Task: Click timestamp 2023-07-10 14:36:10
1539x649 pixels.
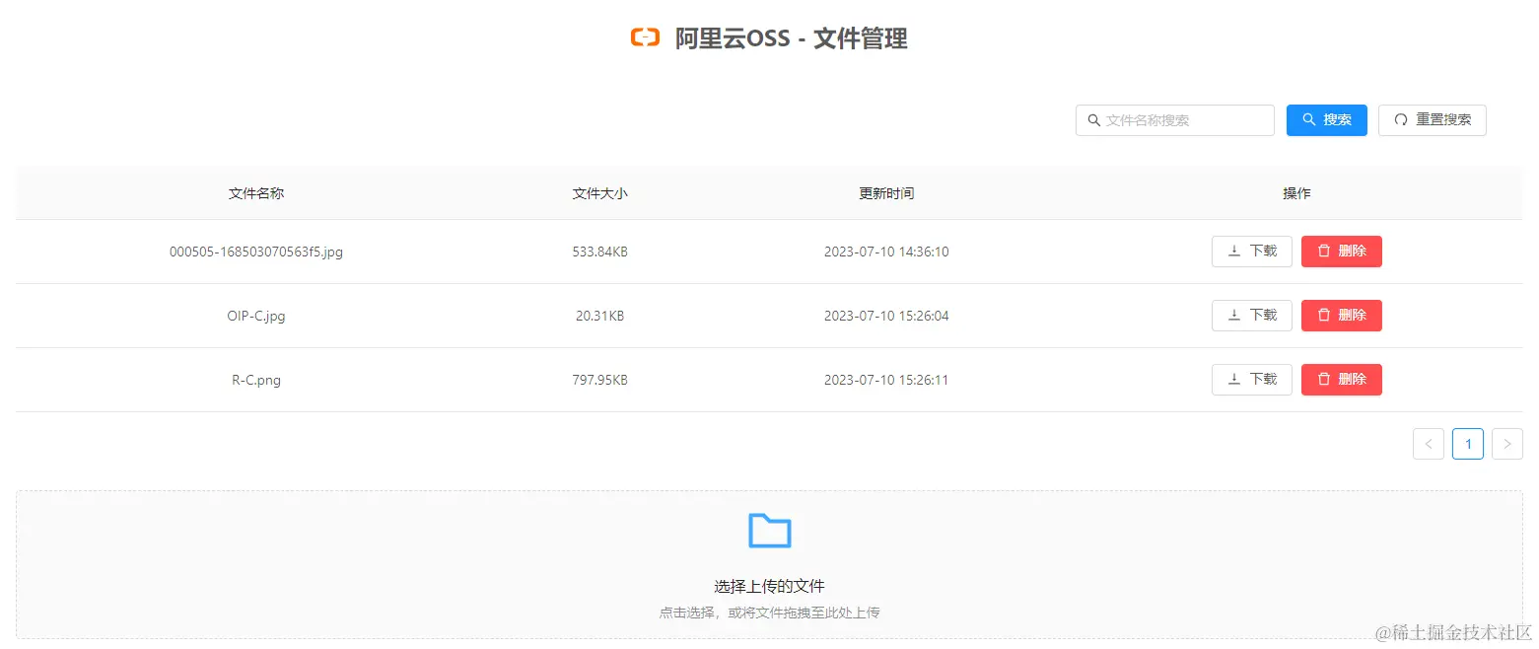Action: (886, 252)
